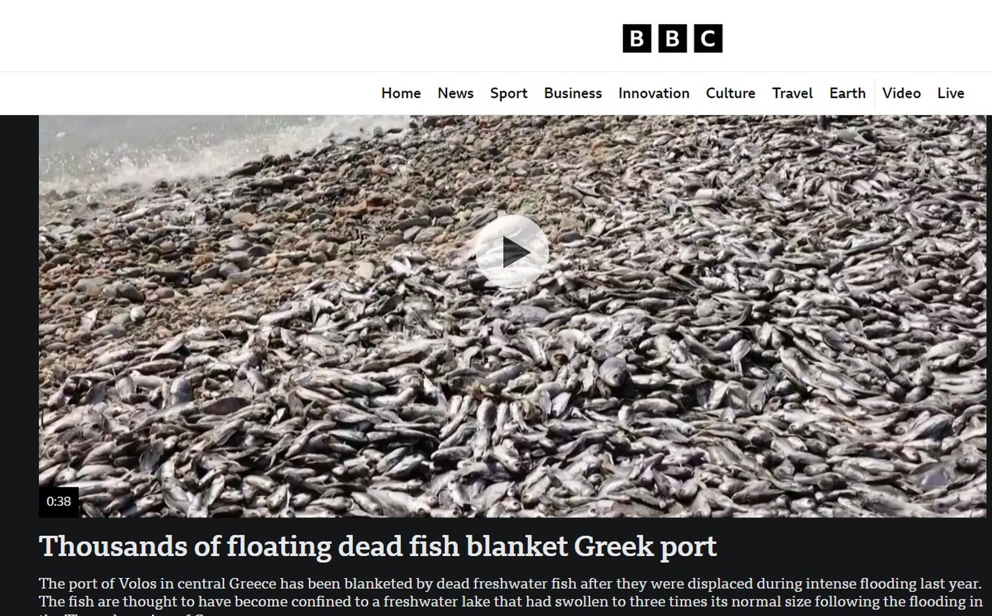
Task: Click the middle B block of the logo
Action: click(672, 38)
